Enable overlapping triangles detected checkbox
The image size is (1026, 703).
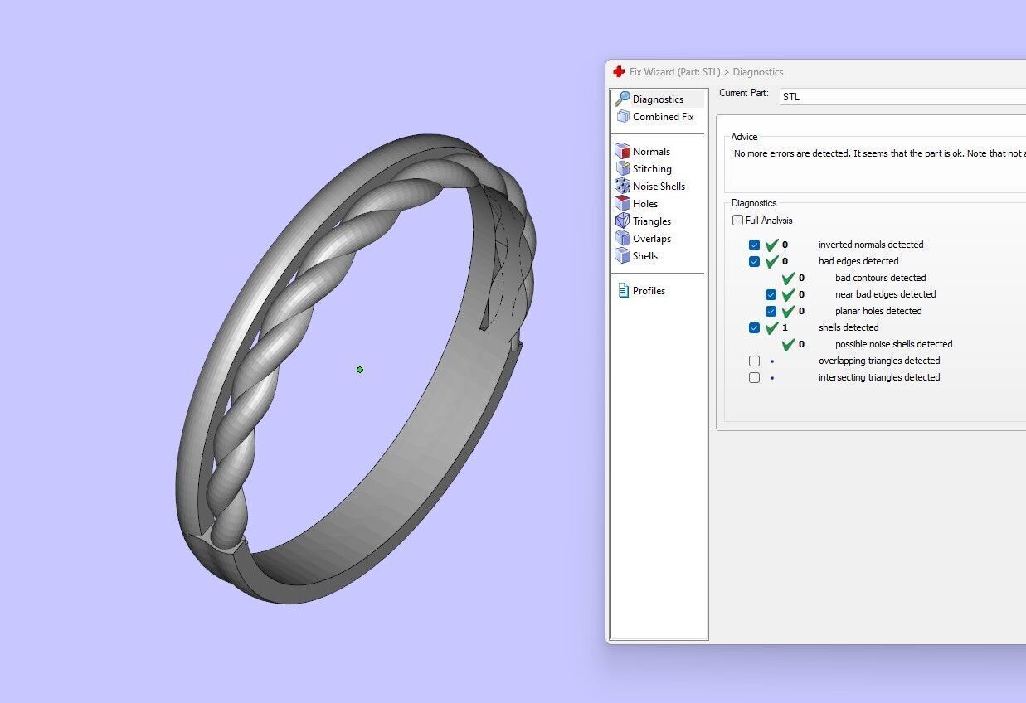(754, 361)
